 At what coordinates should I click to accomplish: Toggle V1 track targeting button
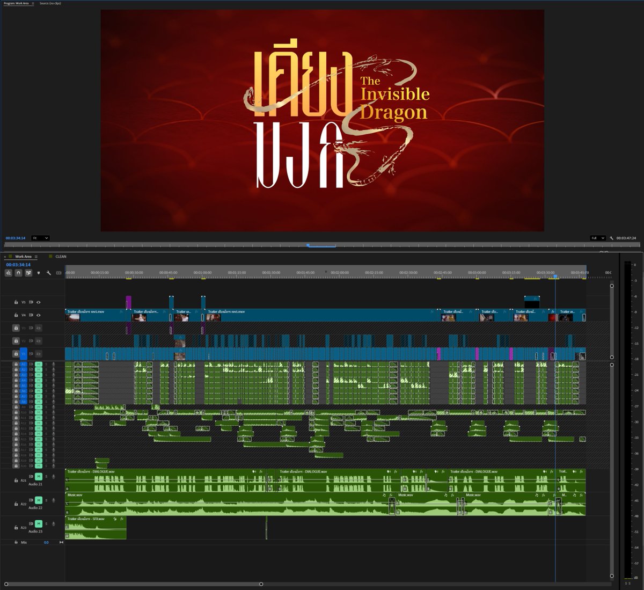[x=24, y=354]
